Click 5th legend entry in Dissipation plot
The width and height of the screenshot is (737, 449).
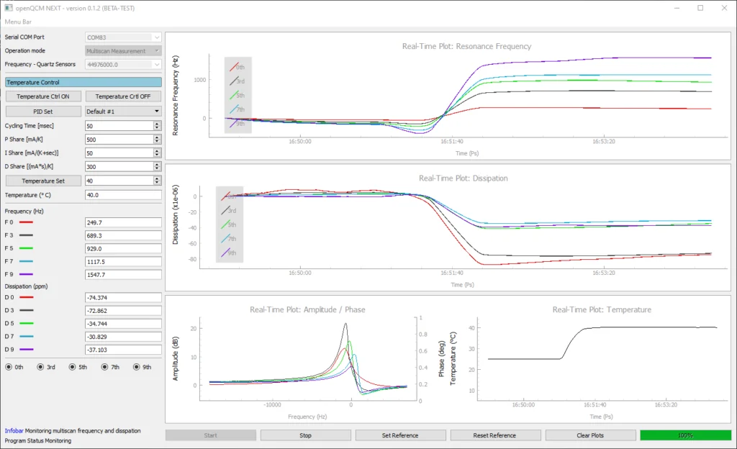point(229,224)
